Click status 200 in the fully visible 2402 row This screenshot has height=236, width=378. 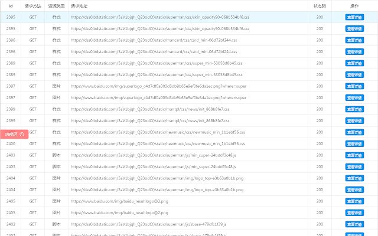point(320,224)
